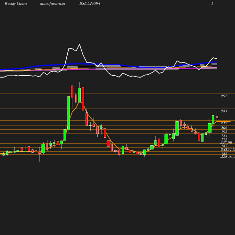Click the 251 price level label
The width and height of the screenshot is (235, 235).
pyautogui.click(x=224, y=111)
